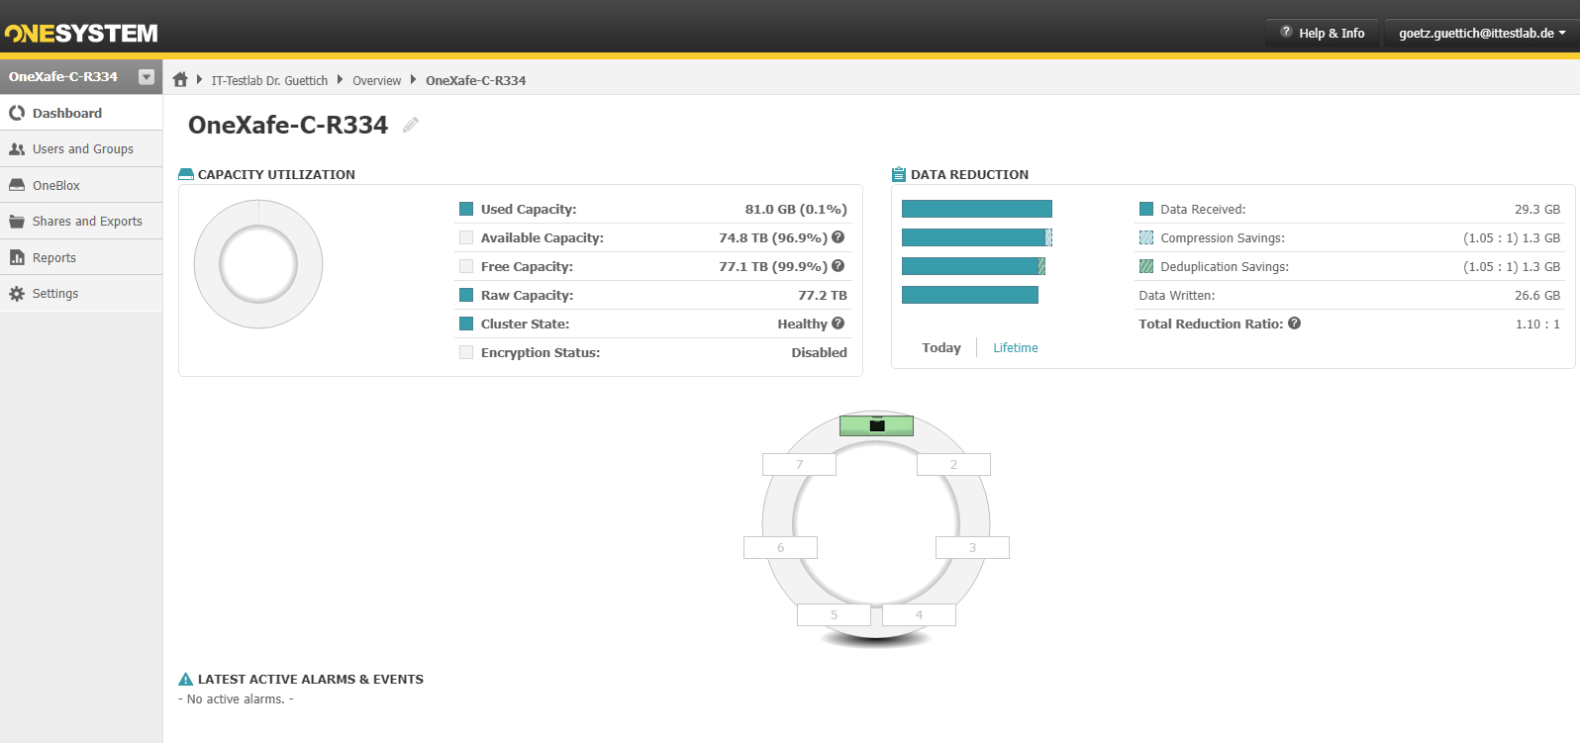The width and height of the screenshot is (1580, 743).
Task: Switch data reduction view to Lifetime
Action: click(1015, 348)
